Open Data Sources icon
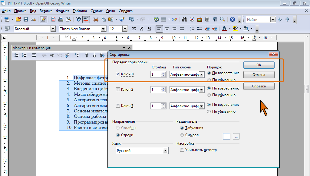 207,19
